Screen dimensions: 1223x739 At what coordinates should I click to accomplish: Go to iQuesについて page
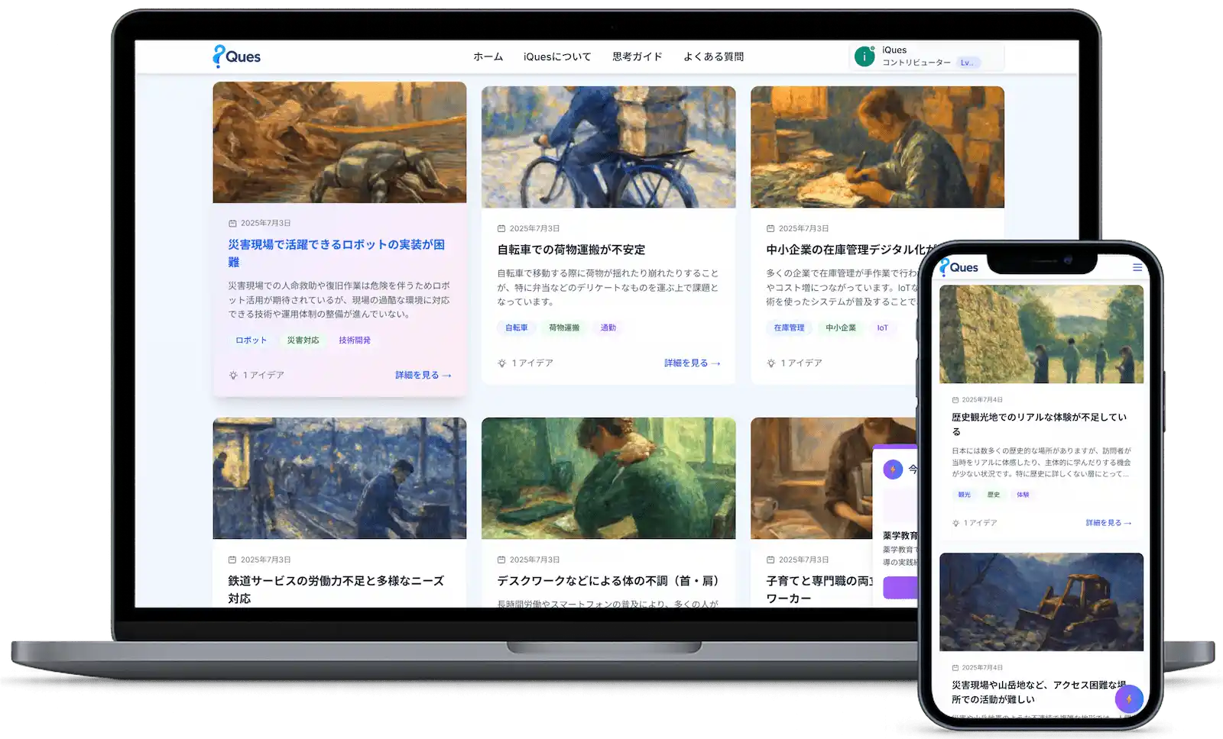pos(556,56)
